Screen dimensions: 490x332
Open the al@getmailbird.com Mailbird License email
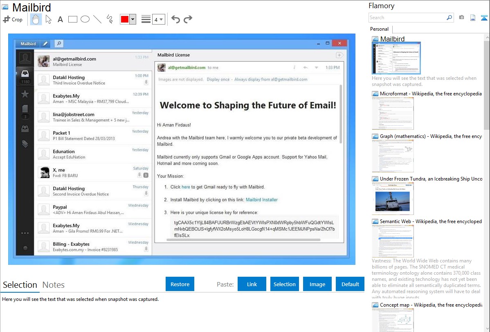[x=93, y=61]
